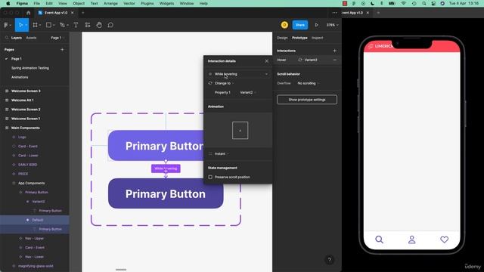This screenshot has width=484, height=272.
Task: Open the help question mark button
Action: point(330,260)
